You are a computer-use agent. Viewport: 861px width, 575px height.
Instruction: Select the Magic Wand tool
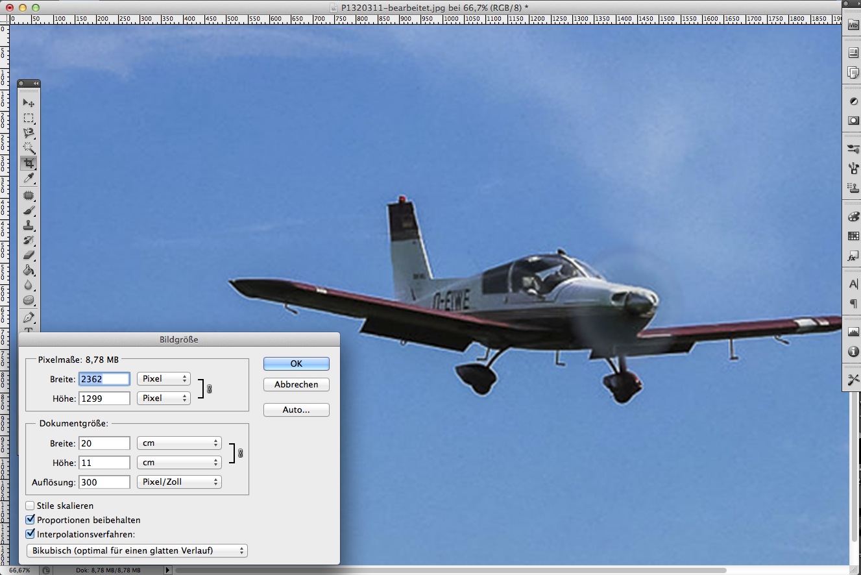[29, 148]
